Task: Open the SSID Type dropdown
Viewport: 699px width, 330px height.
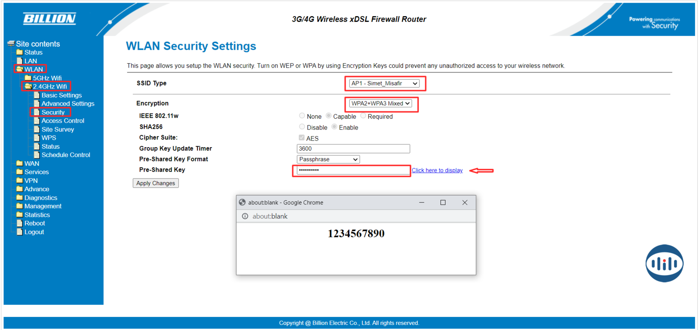Action: point(384,83)
